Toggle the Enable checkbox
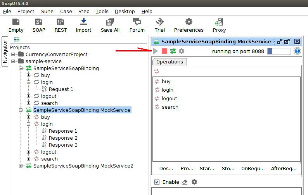The height and width of the screenshot is (195, 308). 157,182
